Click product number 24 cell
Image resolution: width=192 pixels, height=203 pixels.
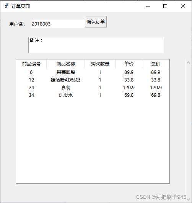[x=31, y=88]
